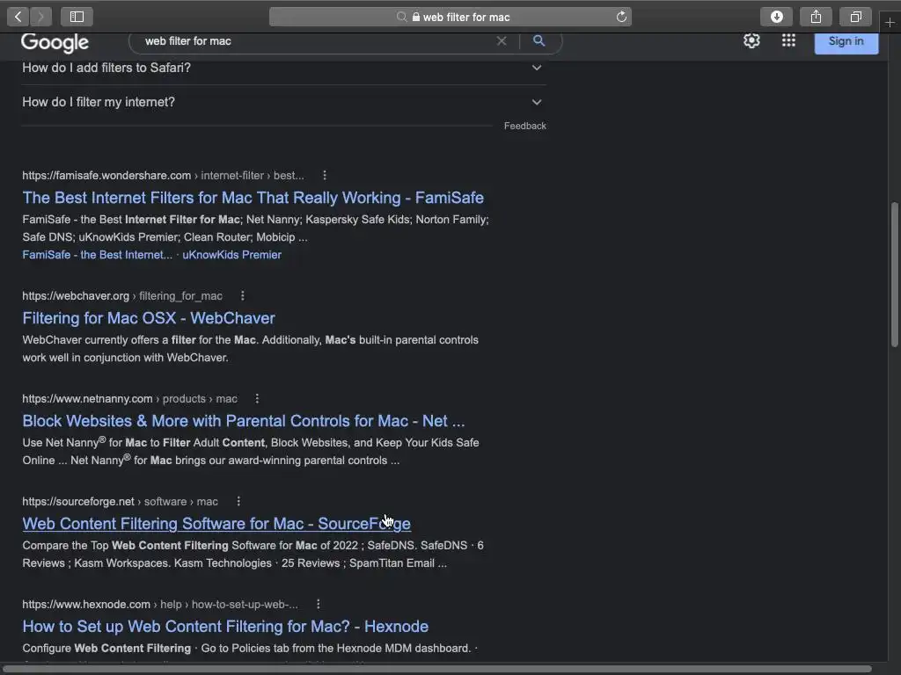Click the snippet text starting "WebChaver currently offers a filter"
This screenshot has width=901, height=675.
[x=250, y=348]
